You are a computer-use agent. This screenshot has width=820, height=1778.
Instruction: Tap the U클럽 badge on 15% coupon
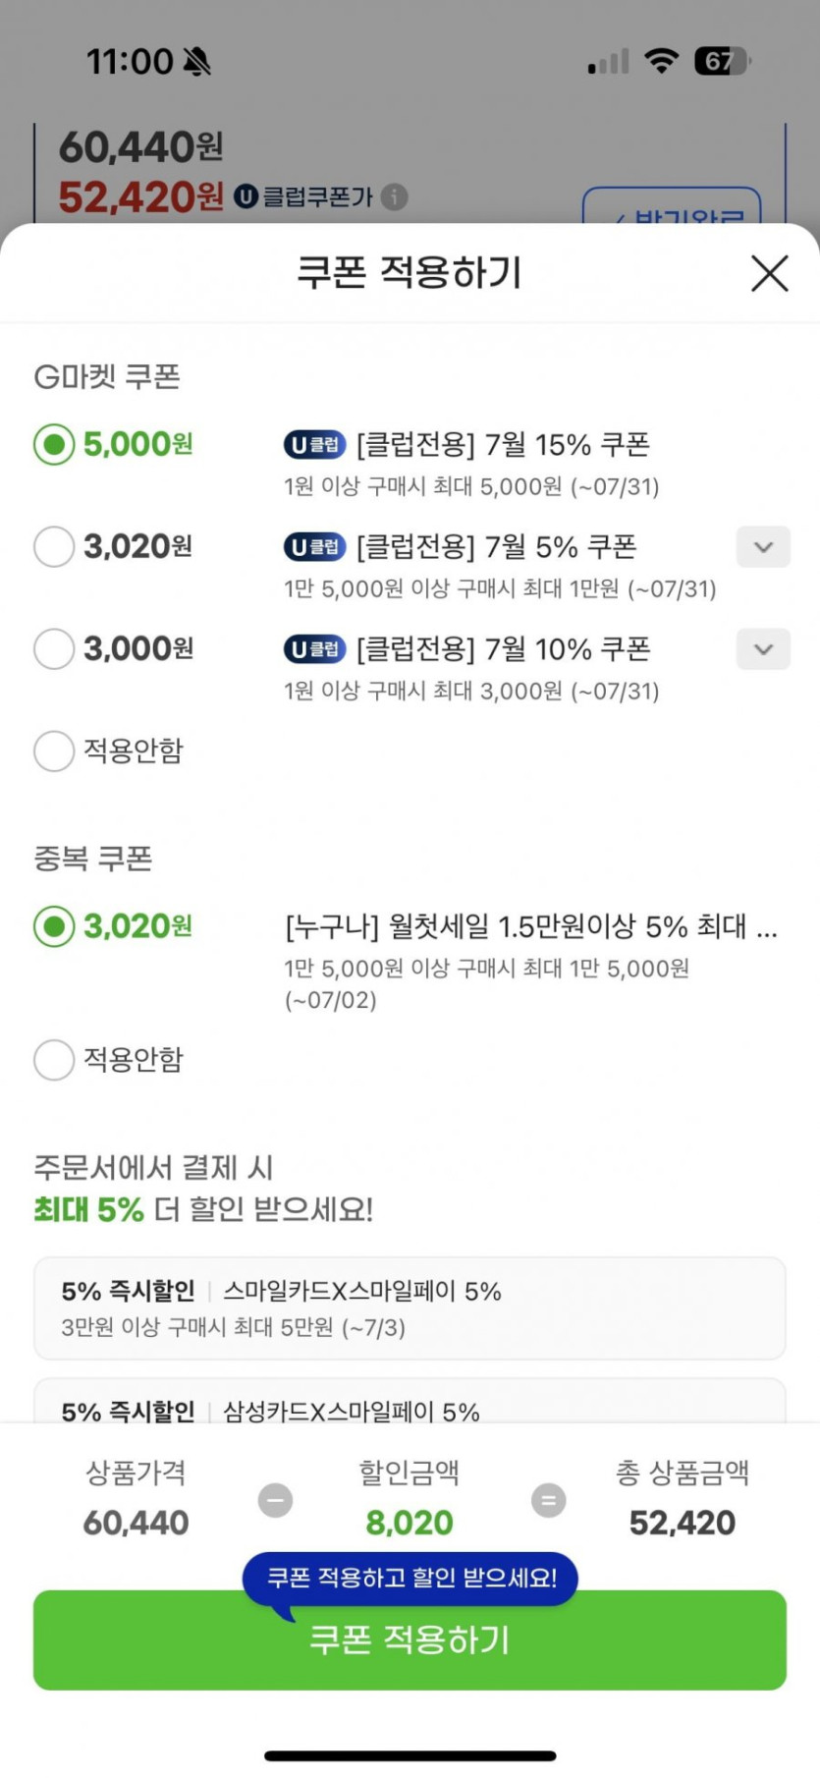pos(314,445)
